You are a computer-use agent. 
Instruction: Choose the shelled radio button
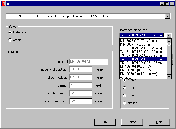pos(124,103)
